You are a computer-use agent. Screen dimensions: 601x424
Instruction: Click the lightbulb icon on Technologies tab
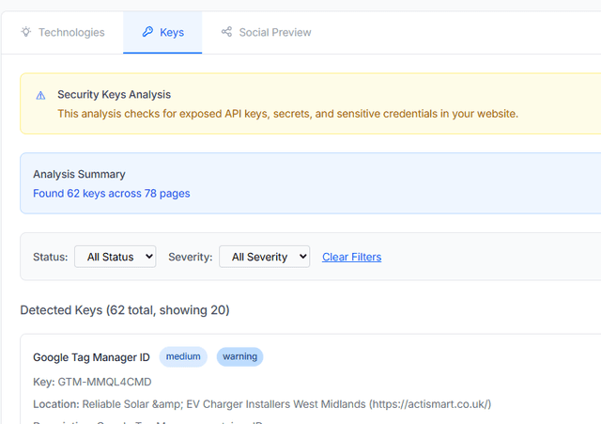(26, 32)
